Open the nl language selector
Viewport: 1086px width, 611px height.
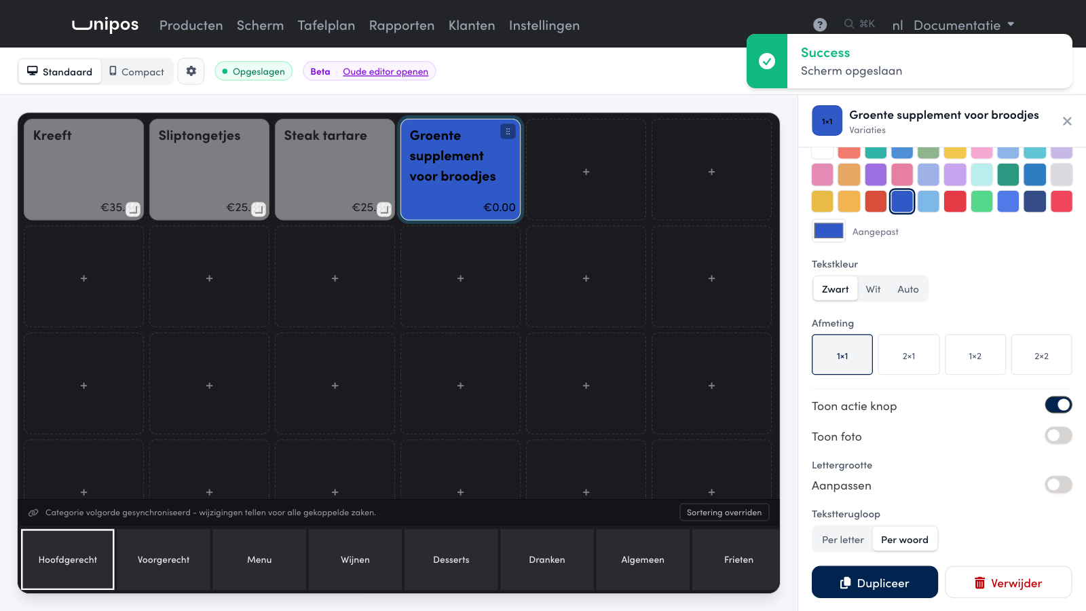click(897, 25)
